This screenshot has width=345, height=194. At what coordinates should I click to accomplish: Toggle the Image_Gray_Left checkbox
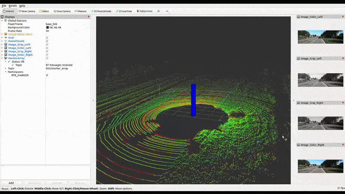(x=47, y=44)
